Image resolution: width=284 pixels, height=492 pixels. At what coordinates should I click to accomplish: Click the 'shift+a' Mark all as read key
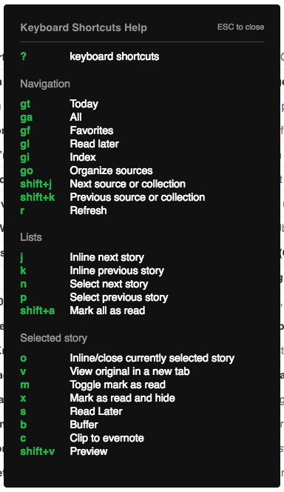(x=37, y=310)
